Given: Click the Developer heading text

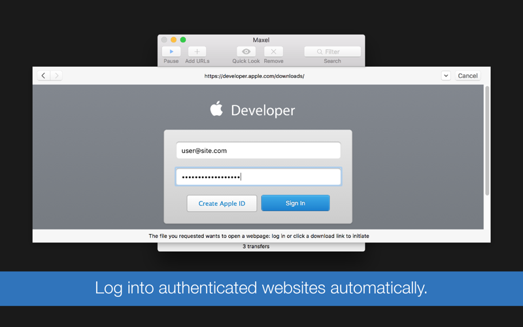Looking at the screenshot, I should (x=263, y=111).
